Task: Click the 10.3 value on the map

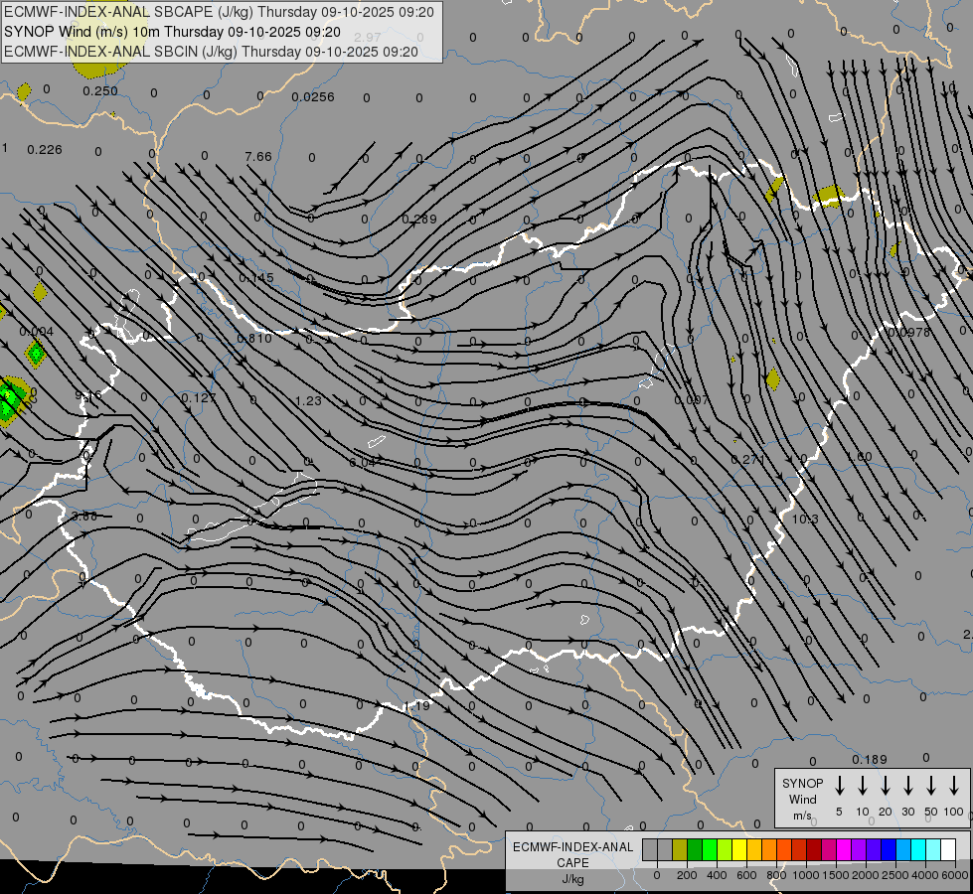Action: pyautogui.click(x=805, y=519)
